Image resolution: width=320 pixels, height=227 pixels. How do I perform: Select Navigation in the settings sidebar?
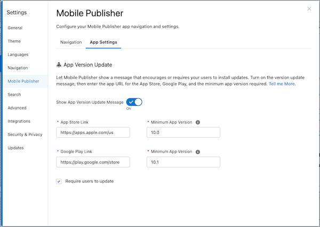(x=18, y=68)
